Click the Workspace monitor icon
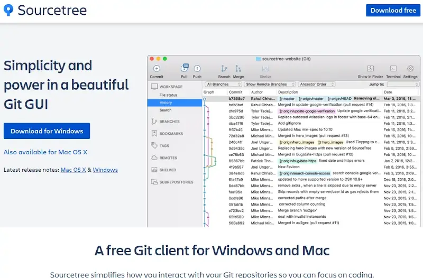423x278 pixels. (154, 87)
